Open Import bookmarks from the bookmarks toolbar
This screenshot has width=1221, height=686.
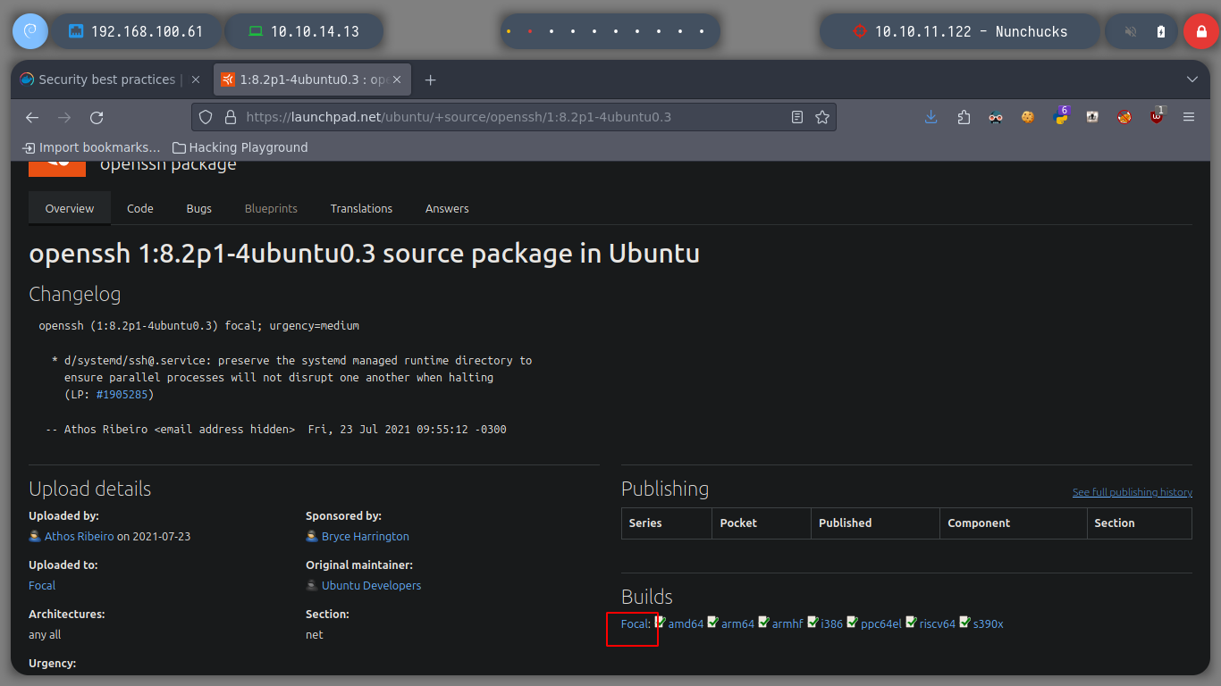click(x=92, y=147)
